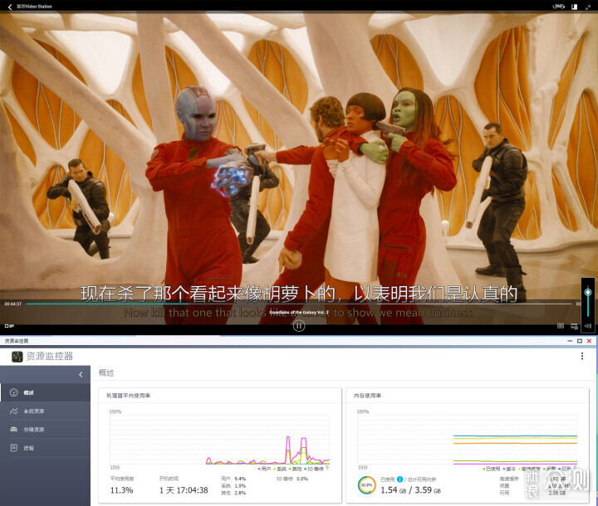This screenshot has width=598, height=506.
Task: Collapse the Resource Monitor sidebar
Action: point(81,375)
